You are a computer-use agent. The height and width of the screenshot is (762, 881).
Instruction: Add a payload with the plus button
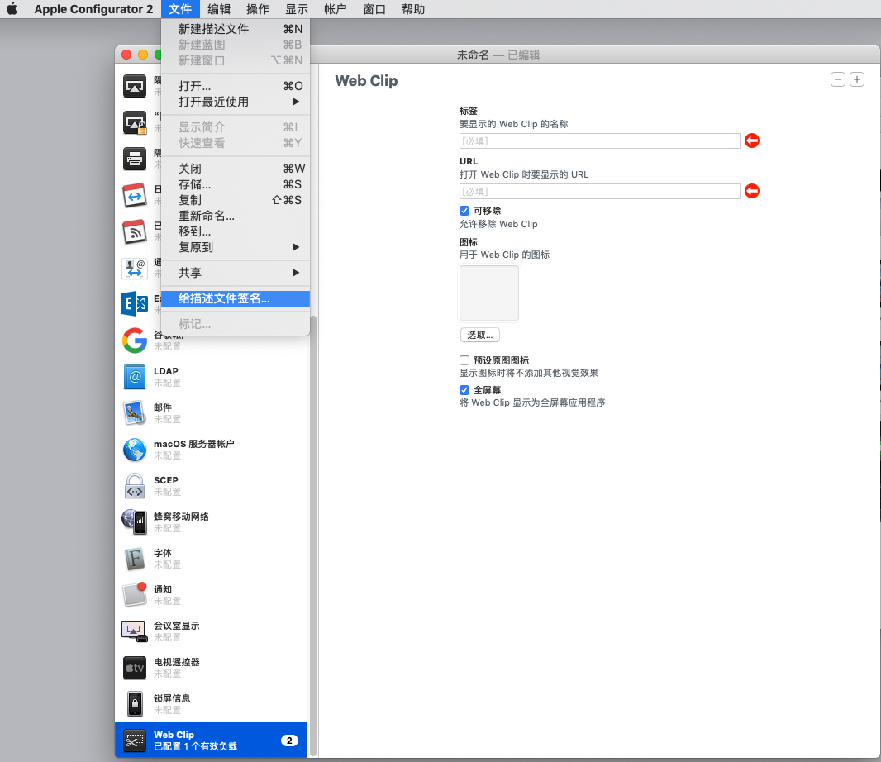857,80
